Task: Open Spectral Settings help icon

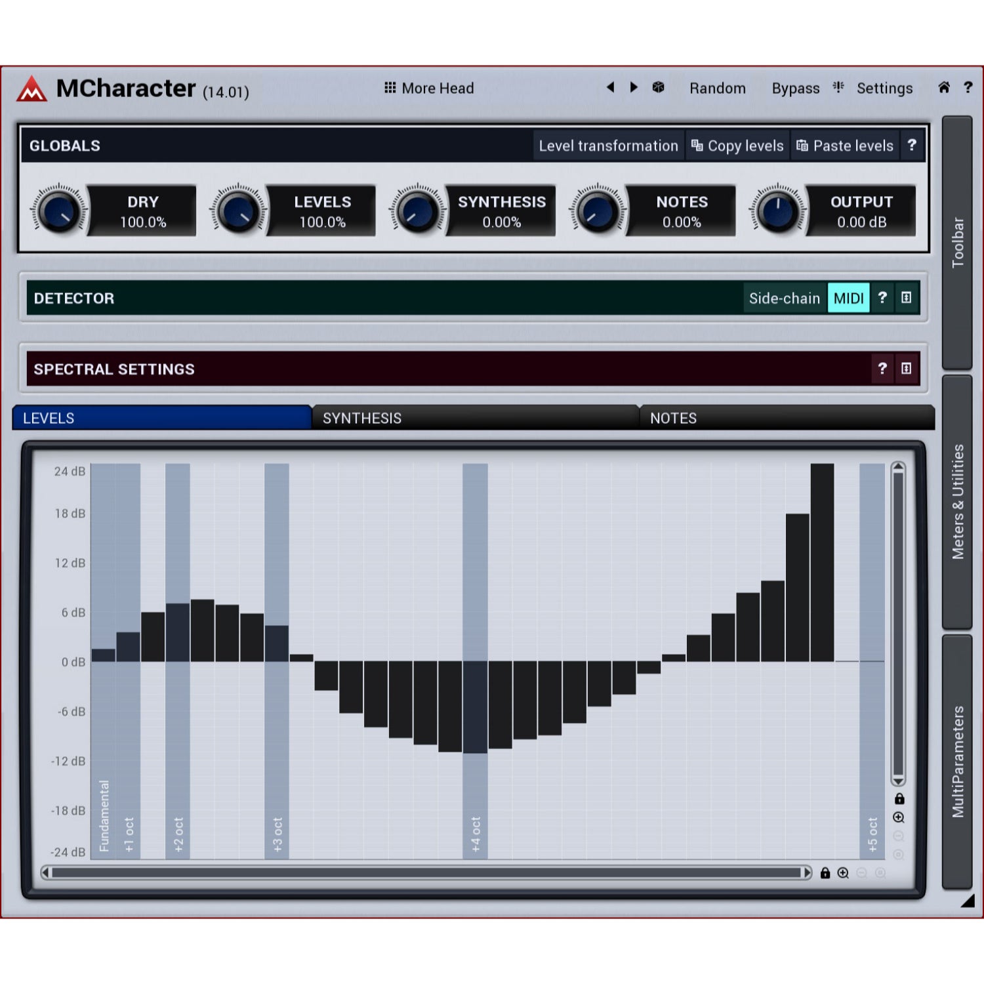Action: point(882,369)
